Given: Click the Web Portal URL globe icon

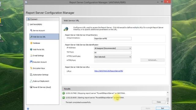Looking at the screenshot, I should tap(31, 50).
